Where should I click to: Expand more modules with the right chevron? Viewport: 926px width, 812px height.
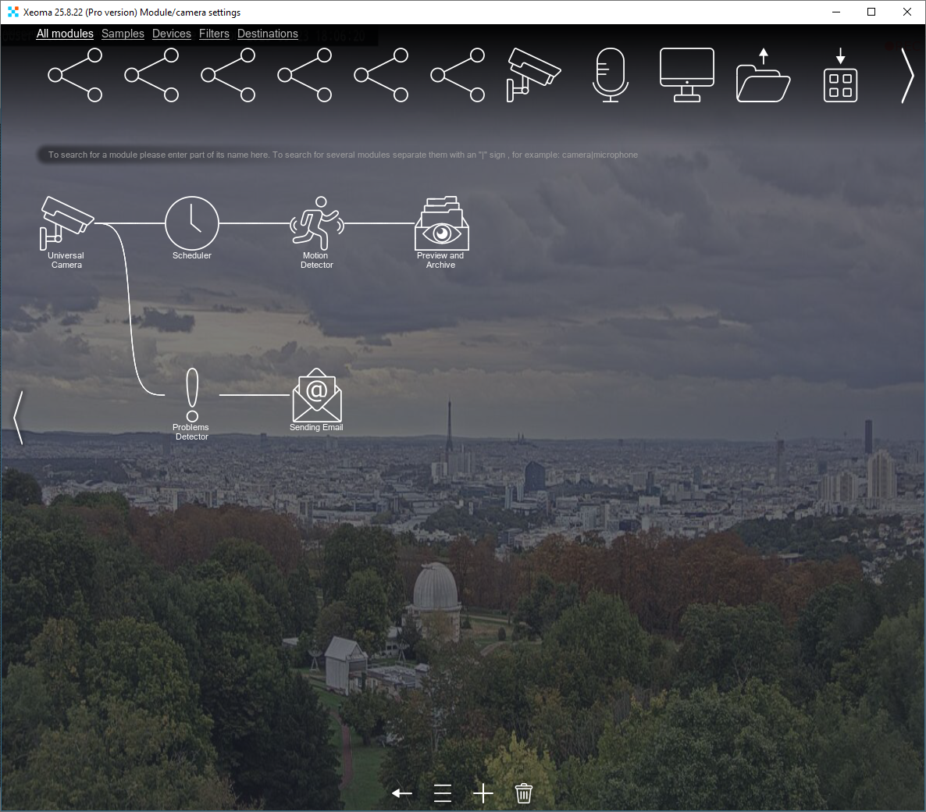pyautogui.click(x=906, y=76)
